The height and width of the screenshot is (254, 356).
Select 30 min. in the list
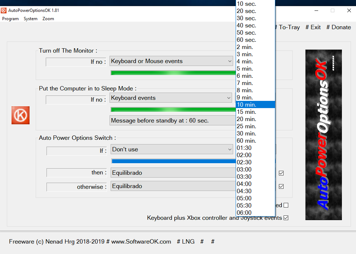(x=255, y=133)
